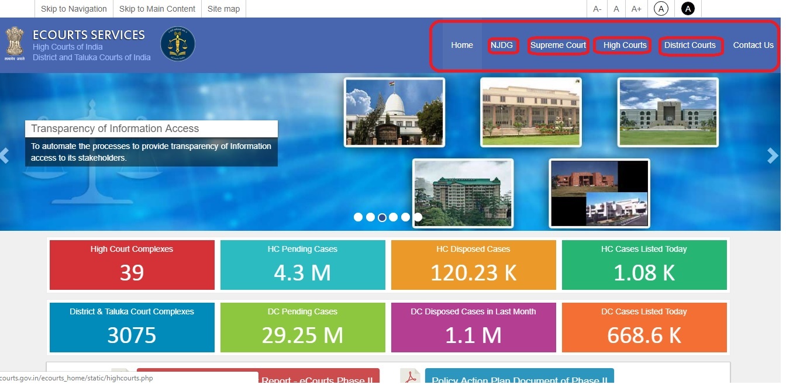Select the PDF icon beside Policy Action Plan
This screenshot has height=388, width=786.
coord(411,376)
